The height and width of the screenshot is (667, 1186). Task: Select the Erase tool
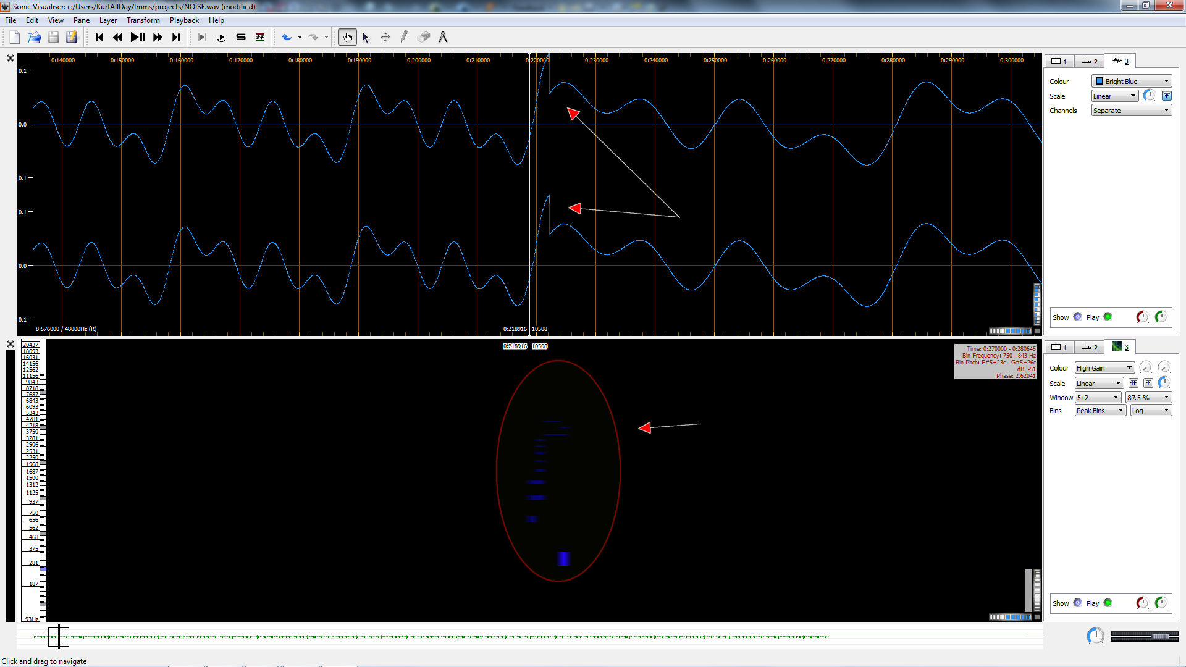pos(424,38)
